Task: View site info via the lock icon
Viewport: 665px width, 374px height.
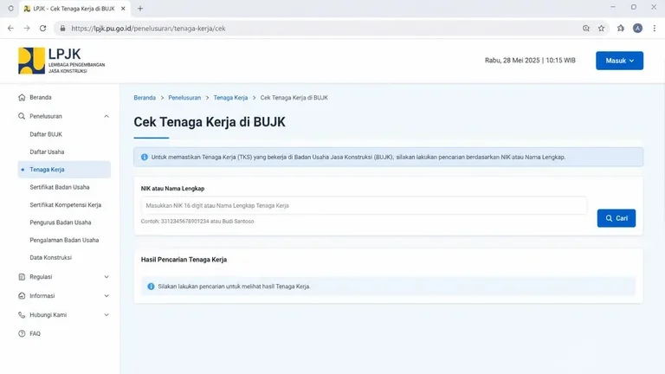Action: 62,29
